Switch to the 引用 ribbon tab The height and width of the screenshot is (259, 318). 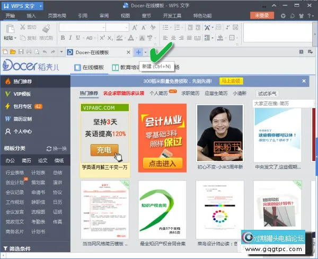point(83,16)
